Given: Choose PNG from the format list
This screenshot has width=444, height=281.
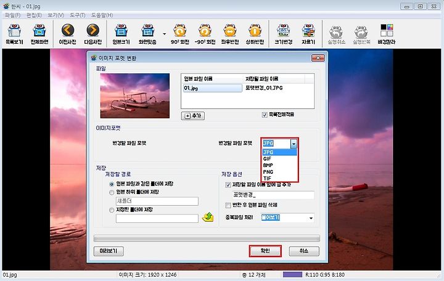Looking at the screenshot, I should coord(279,172).
